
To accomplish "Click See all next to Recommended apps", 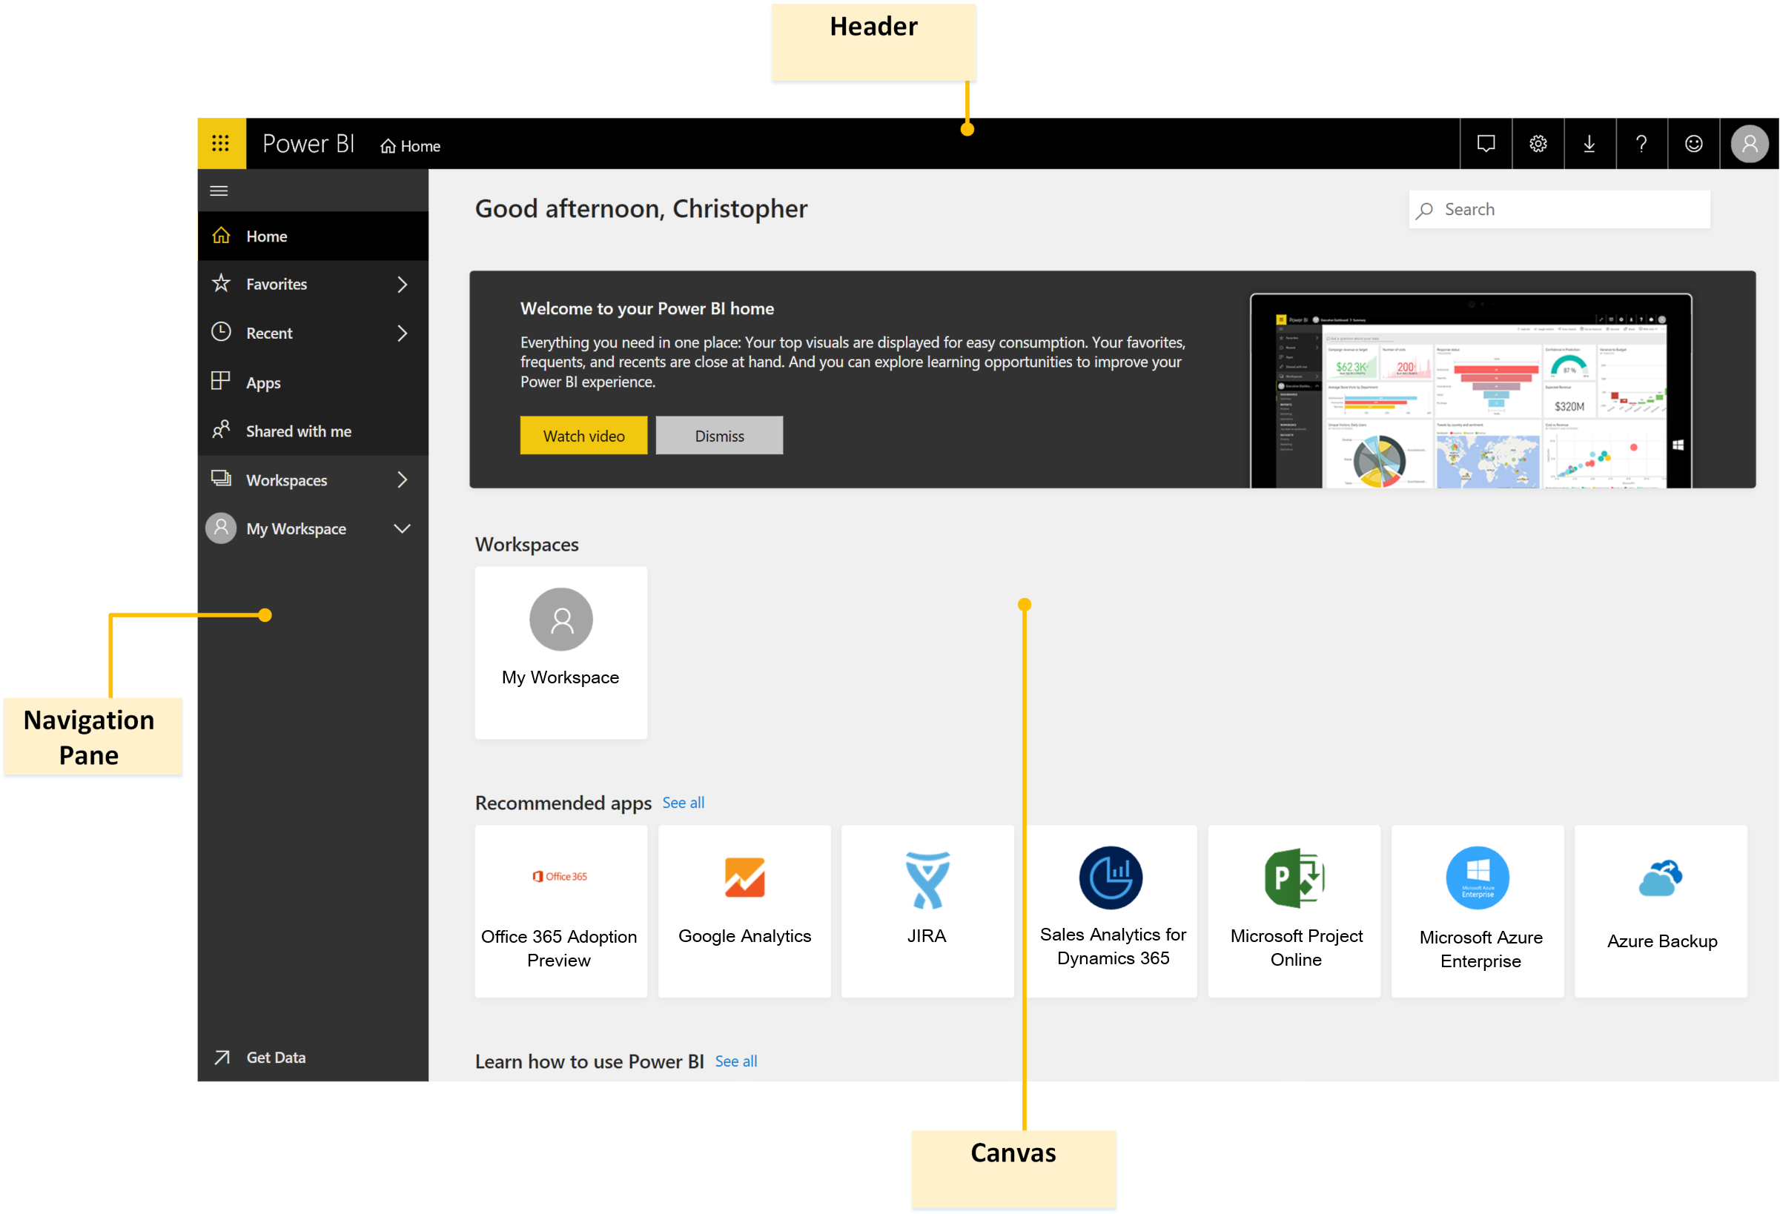I will click(x=684, y=803).
